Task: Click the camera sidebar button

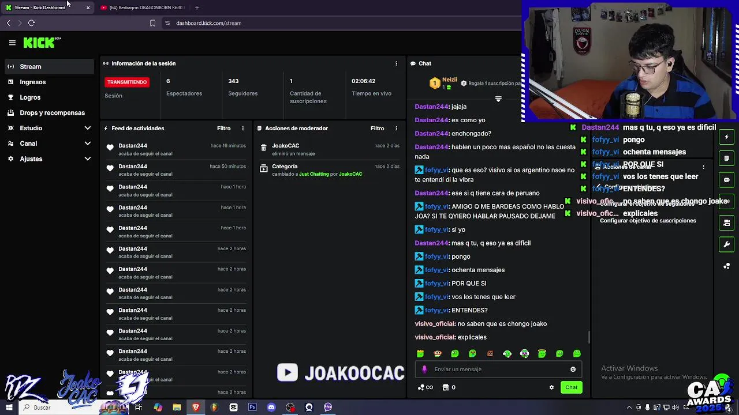Action: (x=726, y=223)
